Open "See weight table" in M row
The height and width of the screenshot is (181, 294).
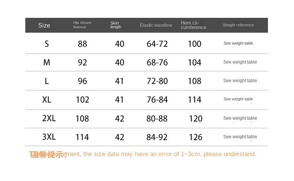240,62
